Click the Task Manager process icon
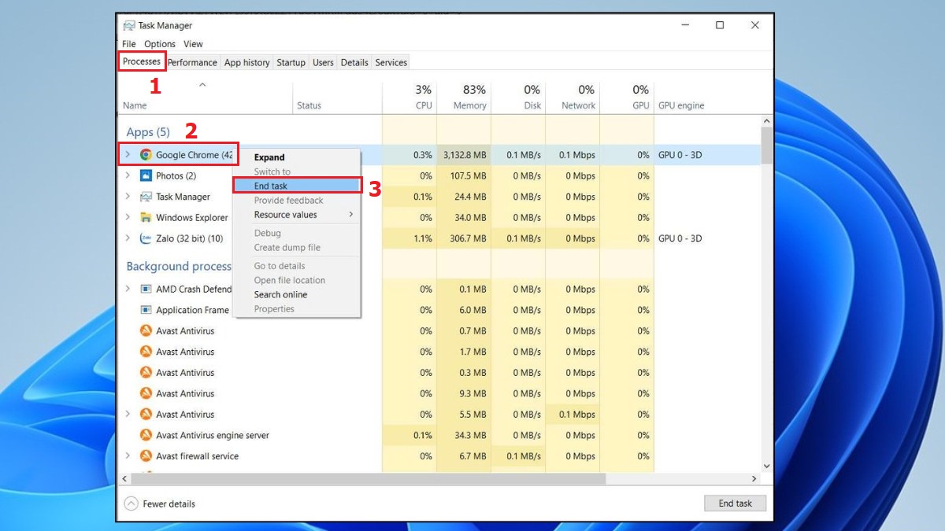Viewport: 945px width, 531px height. (146, 197)
